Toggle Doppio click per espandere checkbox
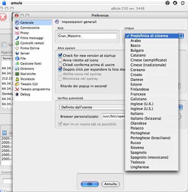Image resolution: width=188 pixels, height=192 pixels. tap(60, 69)
